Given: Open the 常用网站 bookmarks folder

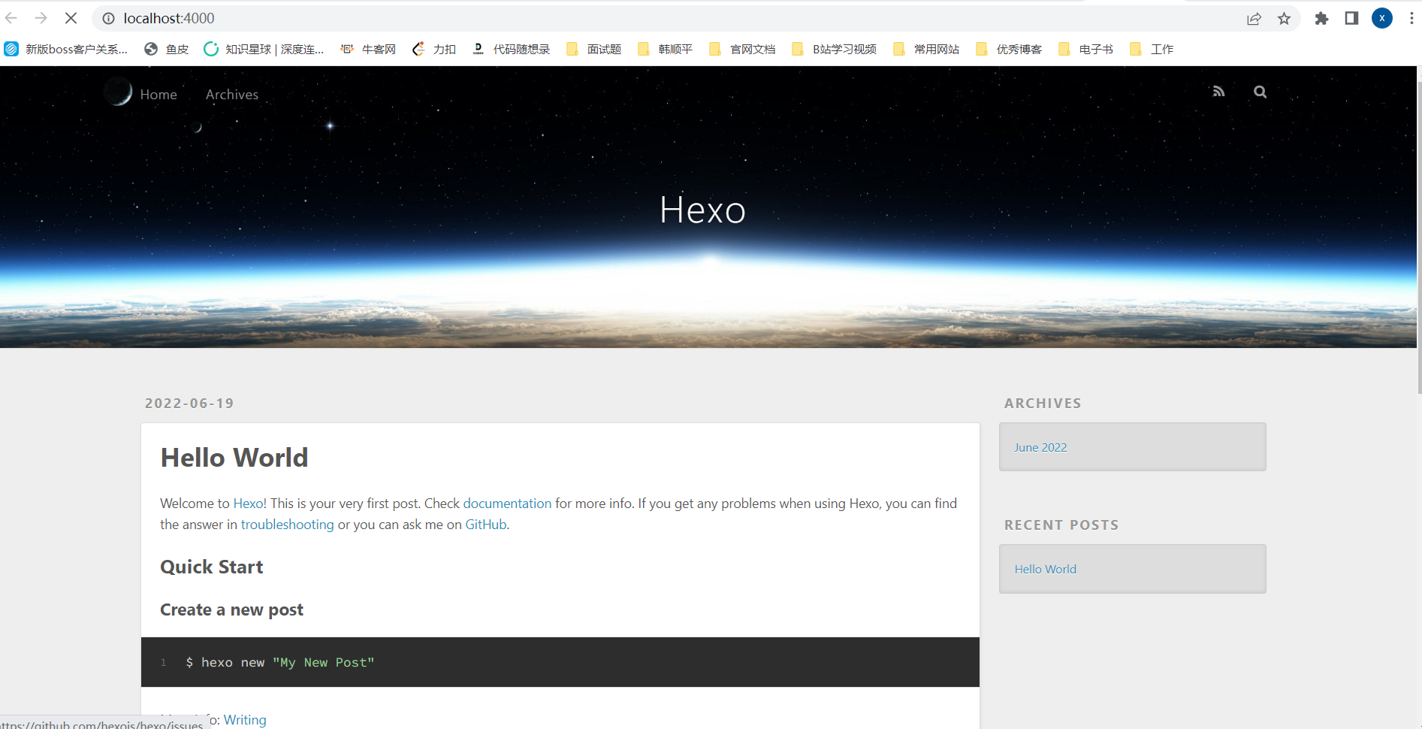Looking at the screenshot, I should point(935,49).
